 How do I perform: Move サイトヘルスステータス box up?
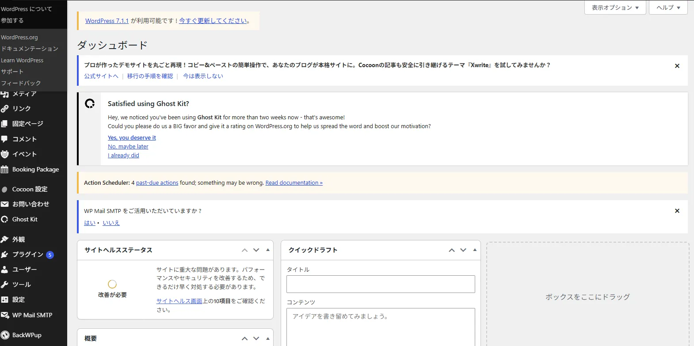(x=244, y=250)
